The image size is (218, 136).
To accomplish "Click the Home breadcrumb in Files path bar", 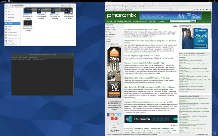I will 14,5.
